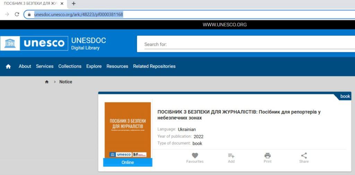The image size is (355, 175).
Task: Open the Collections menu
Action: click(x=70, y=66)
